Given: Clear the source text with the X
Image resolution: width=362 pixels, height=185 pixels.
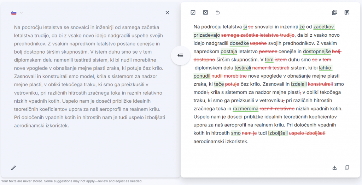Looking at the screenshot, I should (167, 13).
